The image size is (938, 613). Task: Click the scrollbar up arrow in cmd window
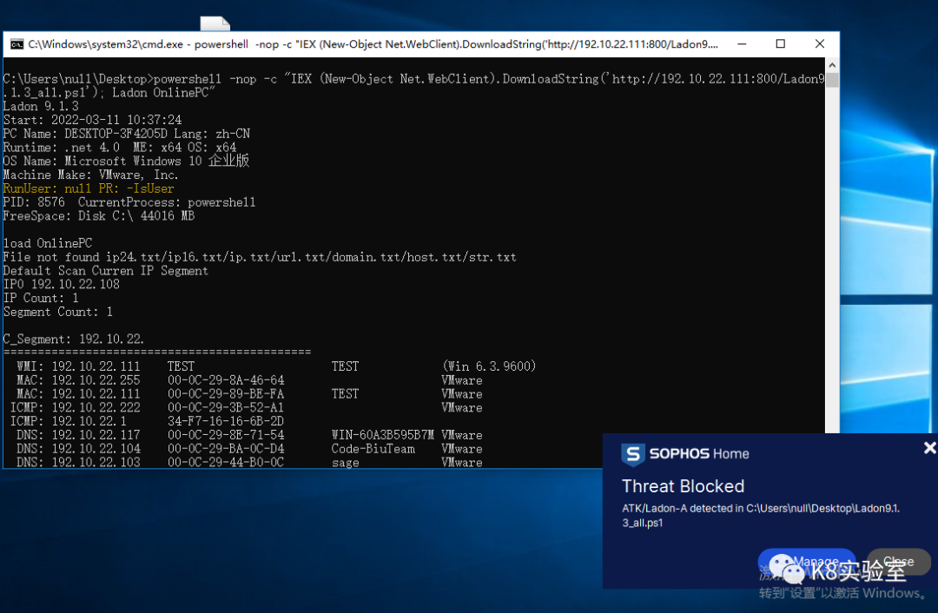(x=832, y=64)
